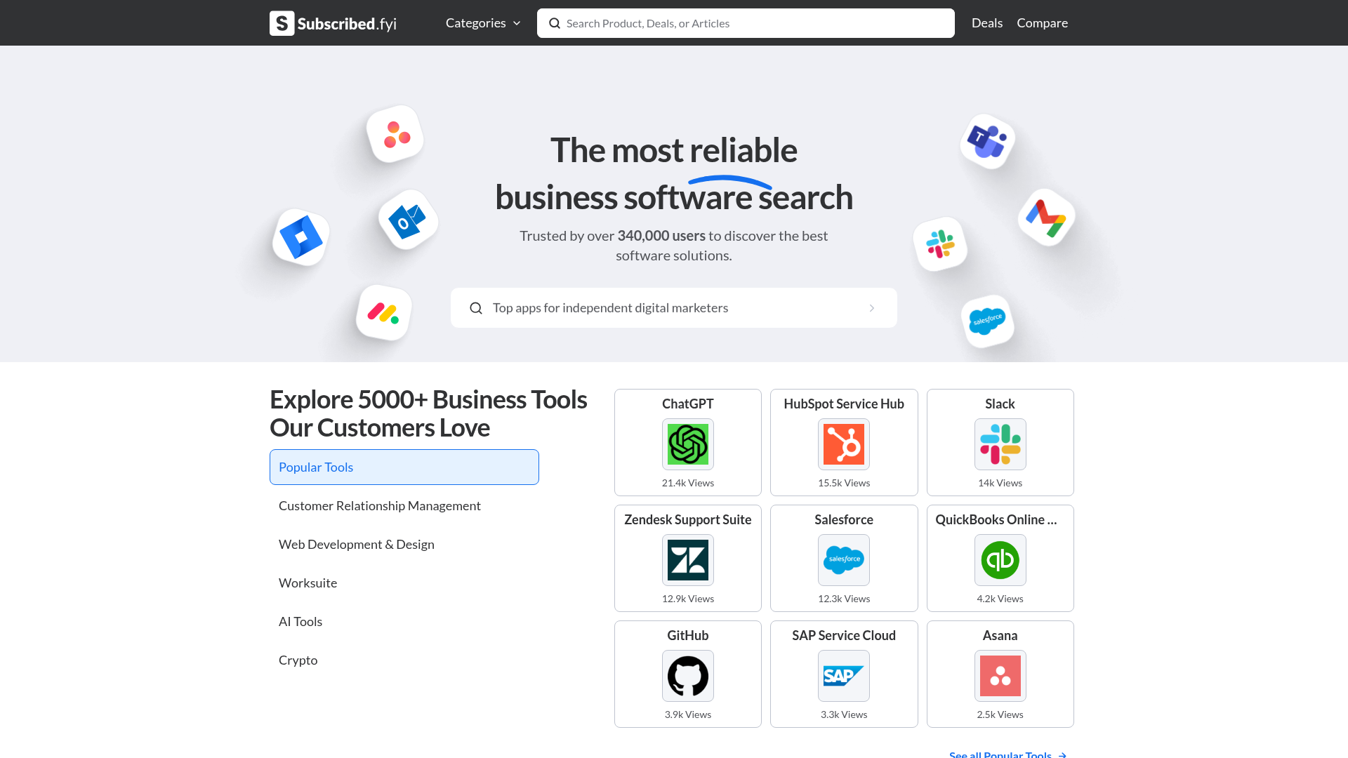Click See all Popular Tools link
The width and height of the screenshot is (1348, 758).
click(x=1008, y=754)
